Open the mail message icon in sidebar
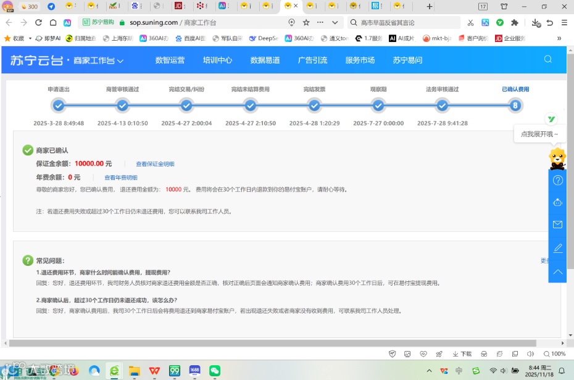The image size is (574, 380). point(557,225)
